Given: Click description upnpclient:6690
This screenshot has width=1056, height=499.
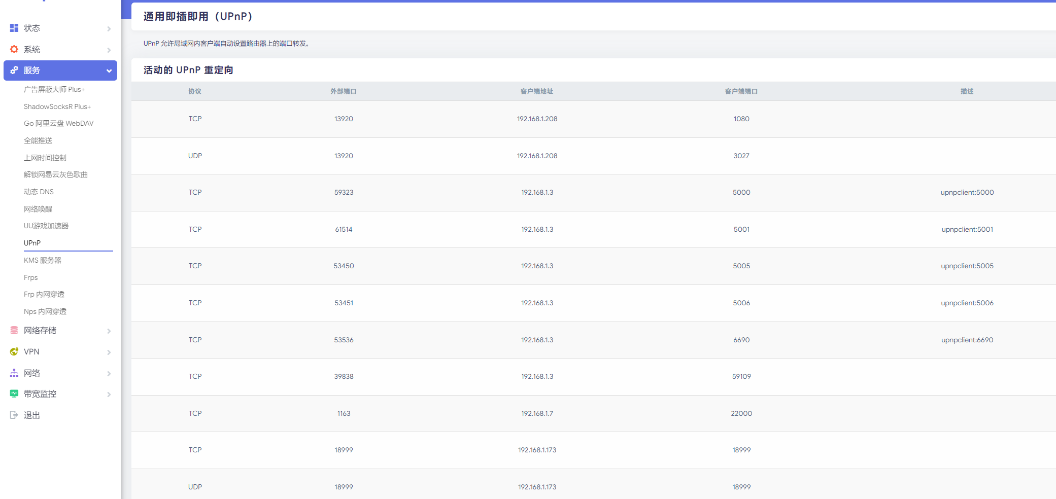Looking at the screenshot, I should [x=967, y=340].
